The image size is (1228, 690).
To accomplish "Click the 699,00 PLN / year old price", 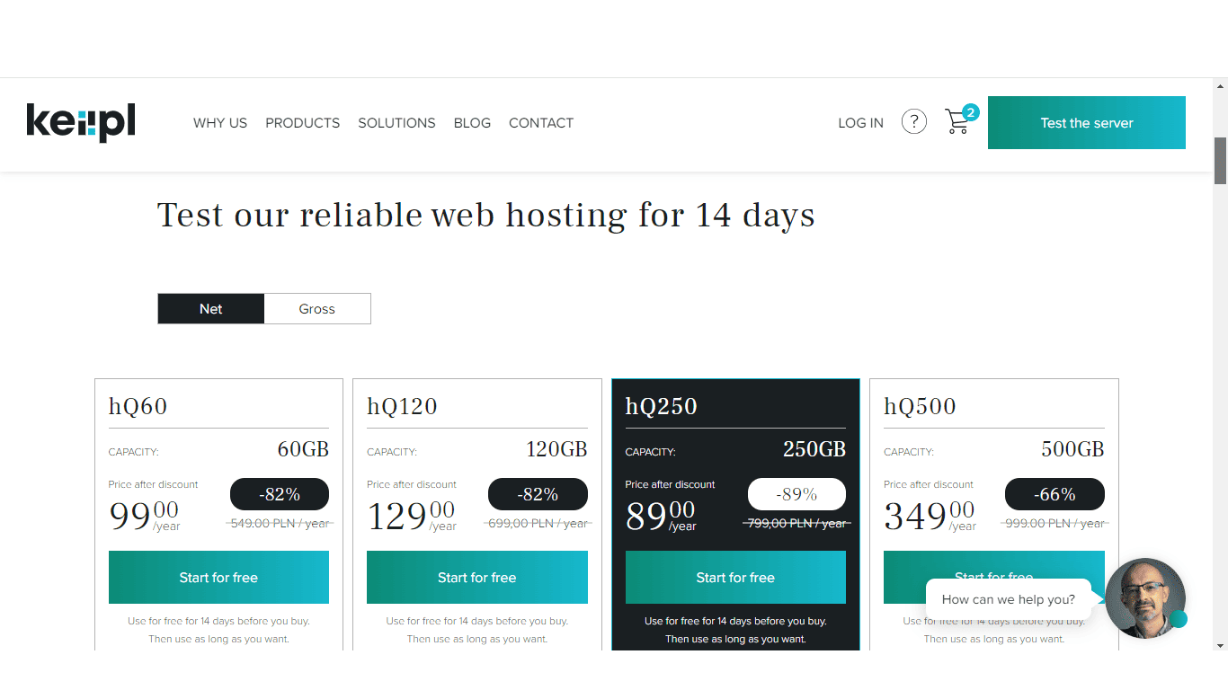I will 538,524.
